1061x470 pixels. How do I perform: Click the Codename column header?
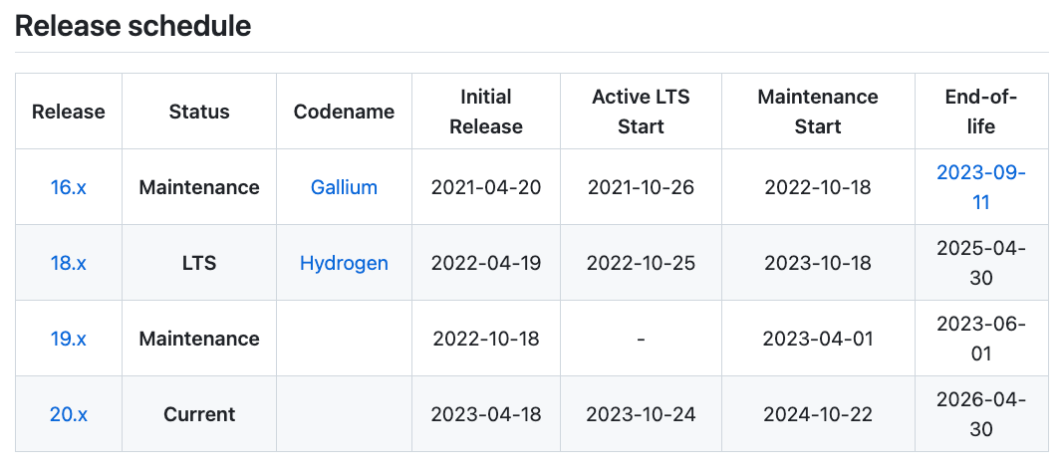[344, 112]
